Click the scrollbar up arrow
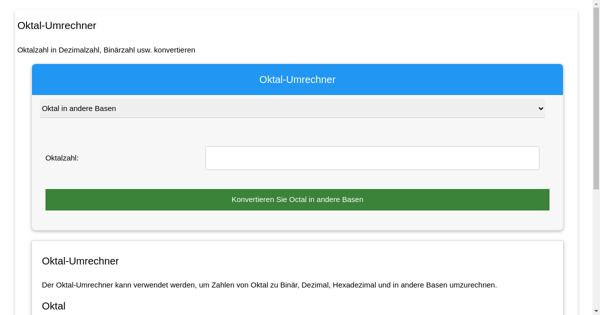 point(596,3)
